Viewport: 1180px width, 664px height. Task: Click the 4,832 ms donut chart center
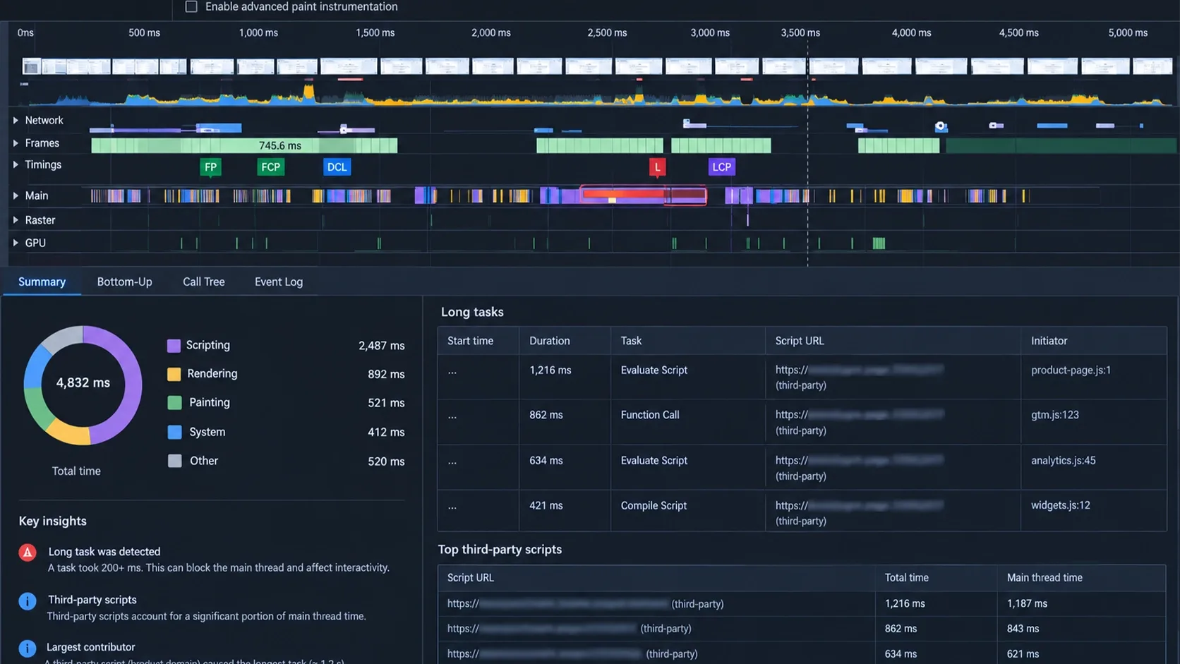[x=83, y=383]
